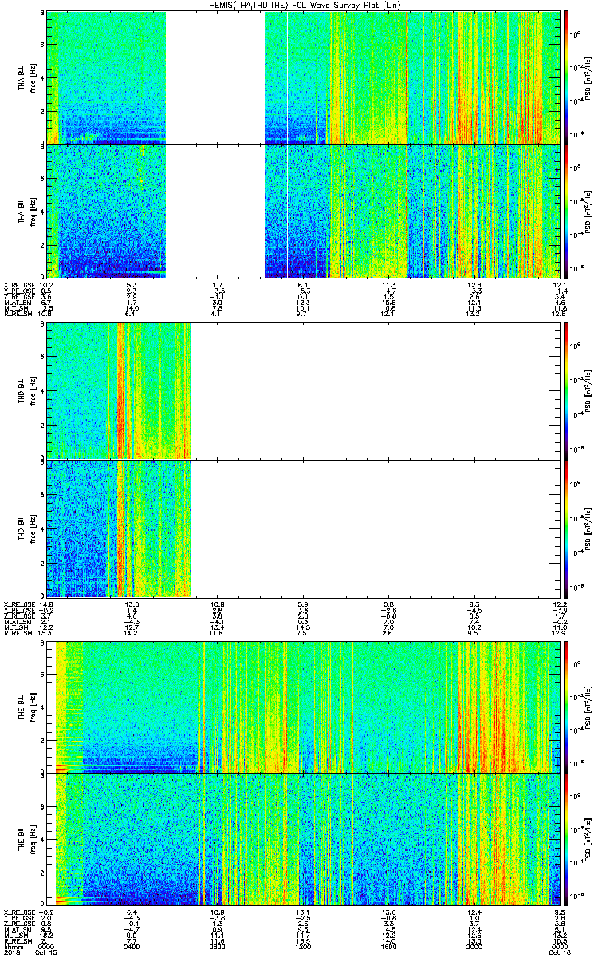Click the Oct 15 date label
Image resolution: width=598 pixels, height=958 pixels.
tap(46, 953)
